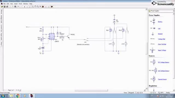Open the Edit menu
This screenshot has width=175, height=98.
tap(8, 4)
